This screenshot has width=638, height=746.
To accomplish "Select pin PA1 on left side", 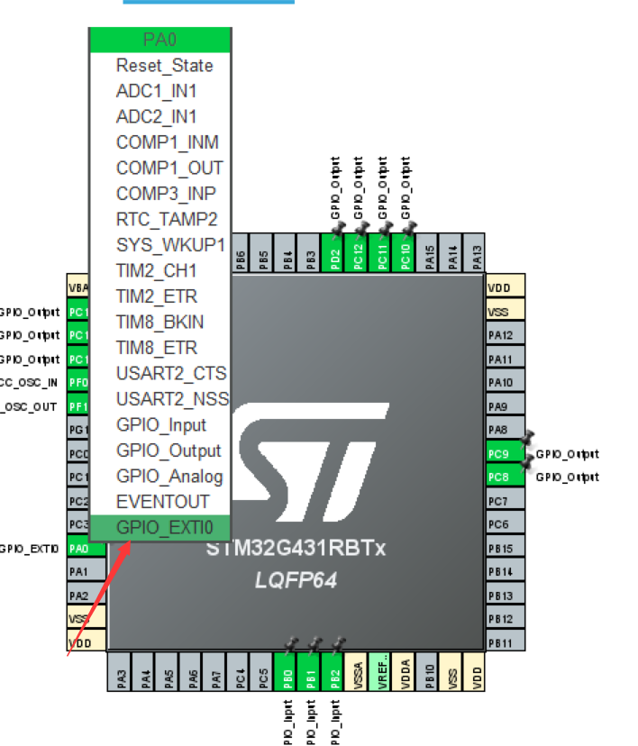I will [x=87, y=569].
